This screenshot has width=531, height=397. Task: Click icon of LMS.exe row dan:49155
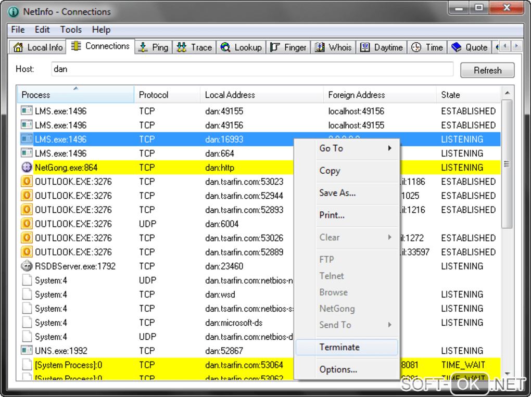point(27,111)
